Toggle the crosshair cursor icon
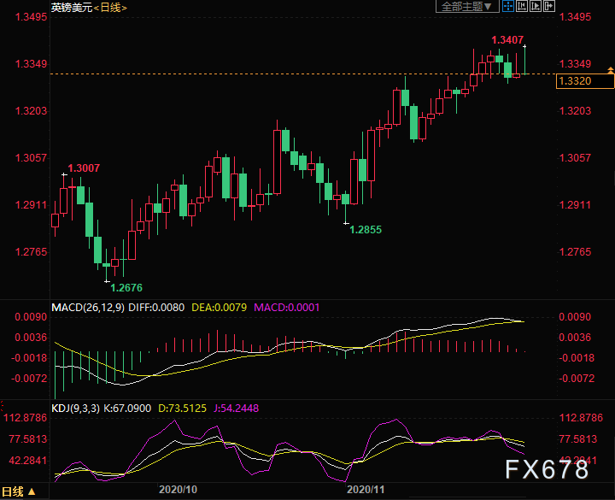This screenshot has width=615, height=500. click(x=507, y=7)
